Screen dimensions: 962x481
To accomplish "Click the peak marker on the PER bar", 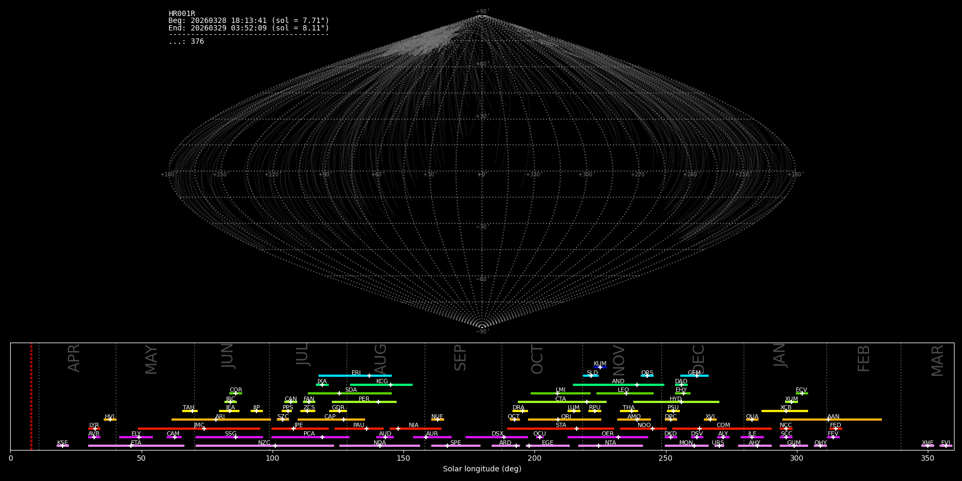I will click(x=378, y=402).
